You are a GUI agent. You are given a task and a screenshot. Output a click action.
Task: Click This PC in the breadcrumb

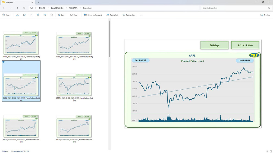coord(42,8)
